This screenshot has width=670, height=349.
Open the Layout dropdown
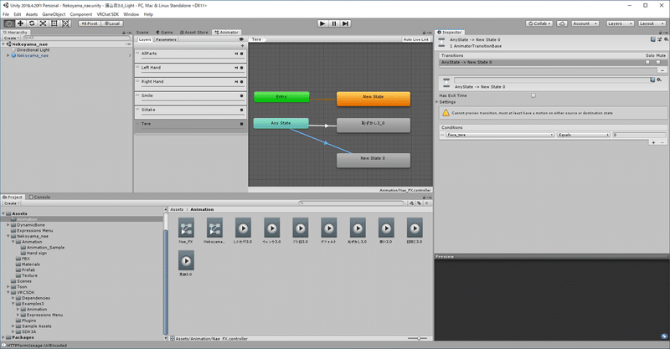point(652,23)
